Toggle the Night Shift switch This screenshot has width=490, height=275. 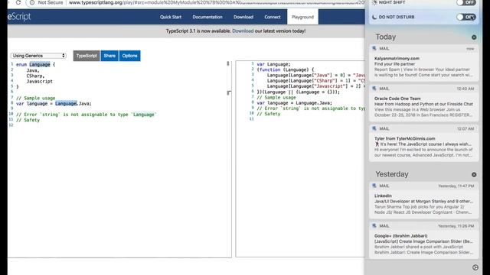pos(466,2)
